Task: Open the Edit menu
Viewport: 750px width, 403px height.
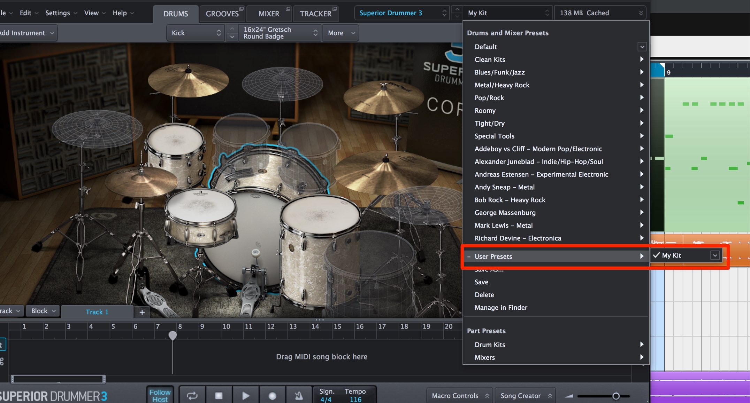Action: 29,13
